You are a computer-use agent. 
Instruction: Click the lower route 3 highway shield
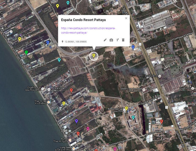(x=167, y=107)
